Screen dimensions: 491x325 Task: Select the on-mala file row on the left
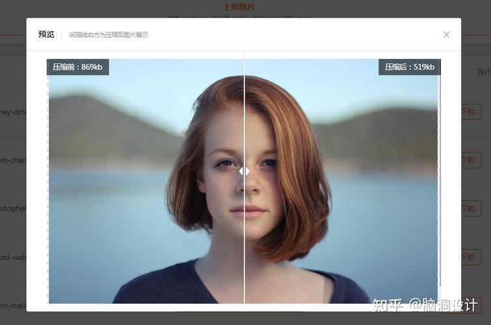coord(13,305)
